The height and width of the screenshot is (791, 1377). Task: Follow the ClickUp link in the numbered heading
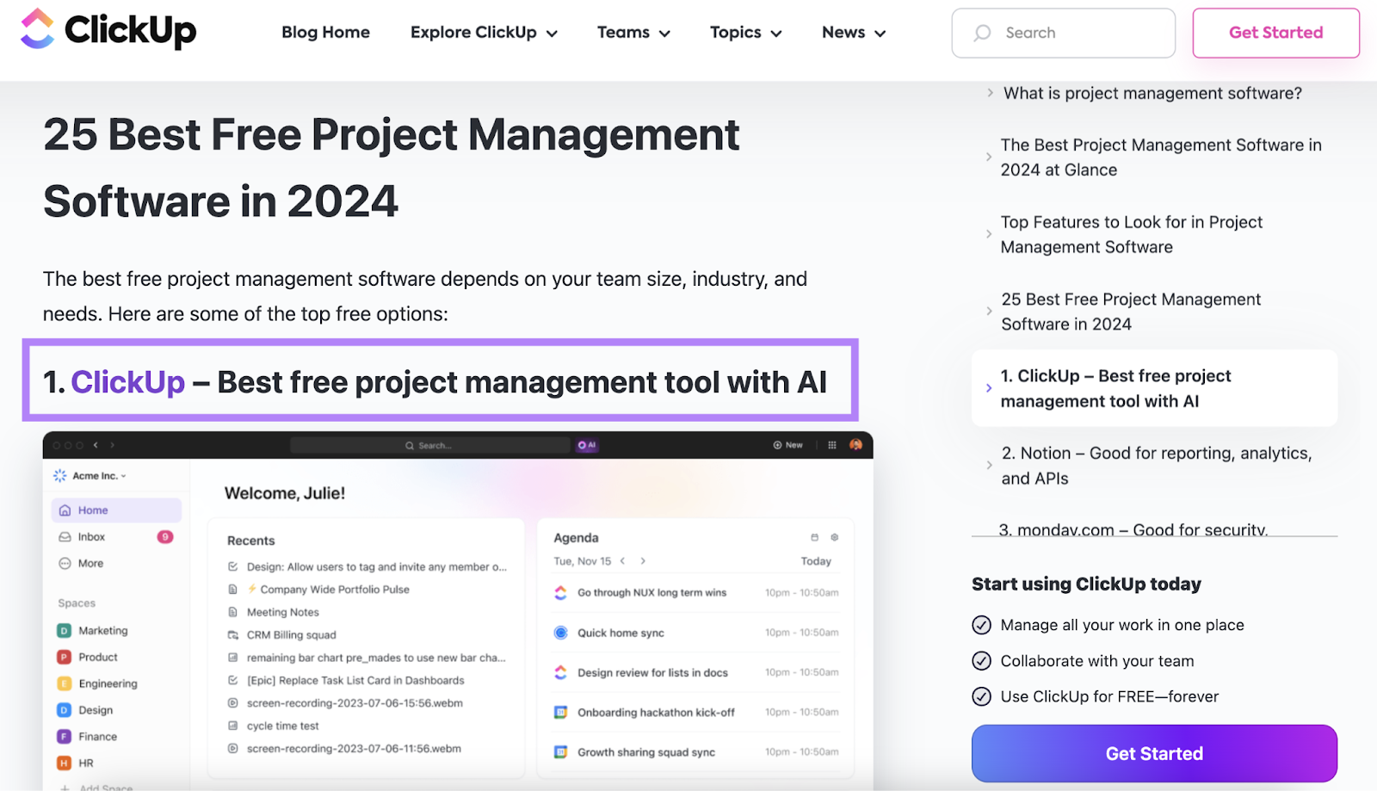pos(128,382)
